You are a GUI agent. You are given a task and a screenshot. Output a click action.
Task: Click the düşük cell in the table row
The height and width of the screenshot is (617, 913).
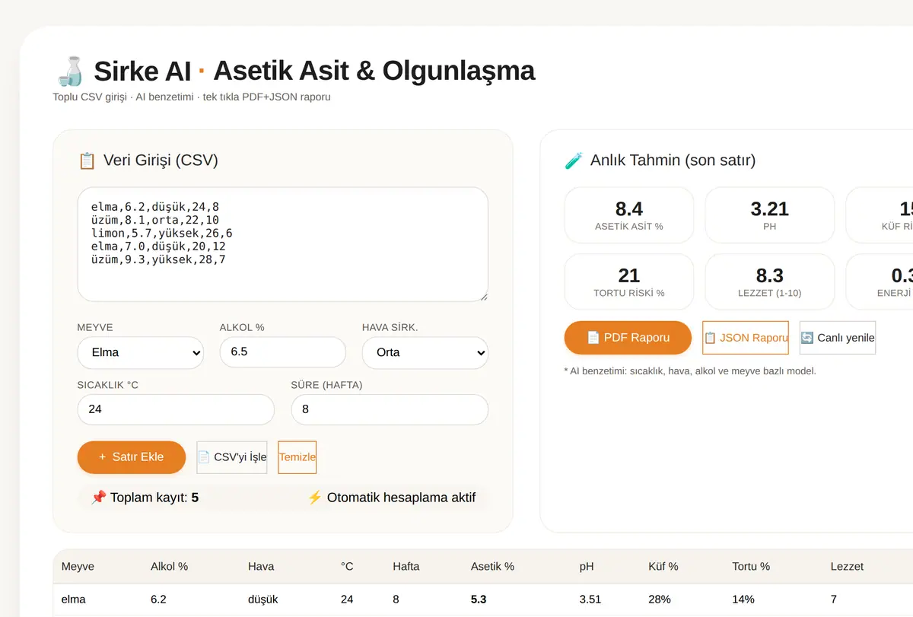263,600
